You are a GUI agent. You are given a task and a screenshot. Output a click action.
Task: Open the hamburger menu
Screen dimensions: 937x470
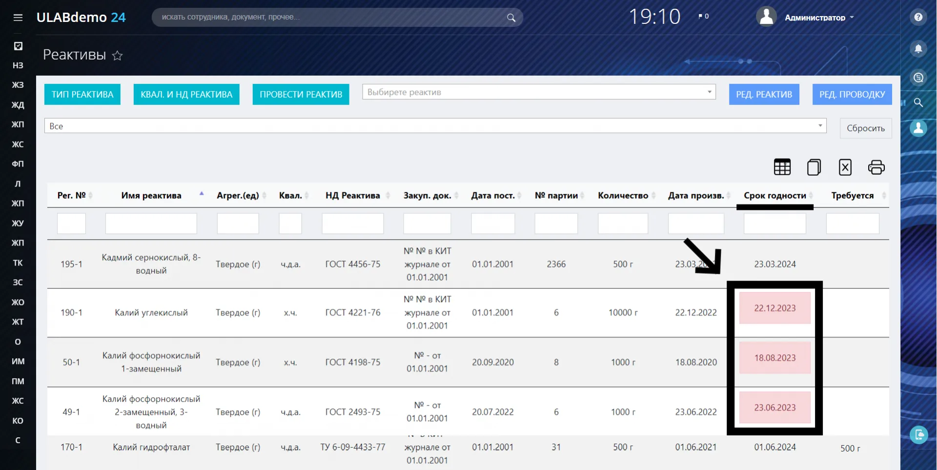tap(18, 18)
